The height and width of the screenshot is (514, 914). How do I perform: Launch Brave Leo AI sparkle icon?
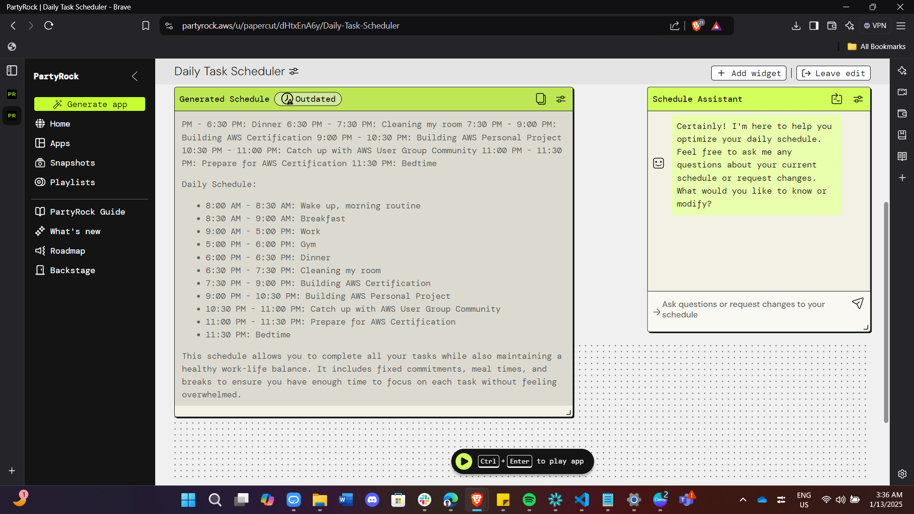pyautogui.click(x=849, y=26)
